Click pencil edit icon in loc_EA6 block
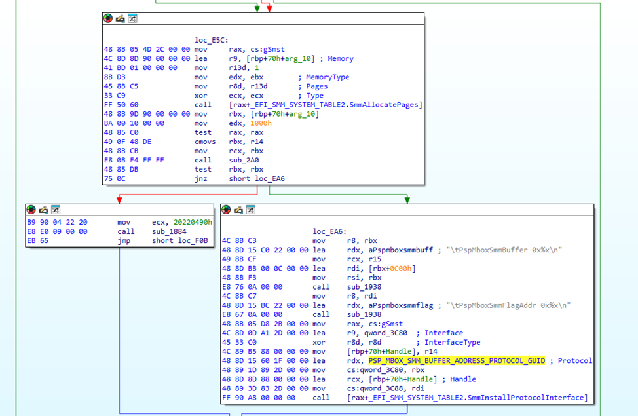 point(238,210)
